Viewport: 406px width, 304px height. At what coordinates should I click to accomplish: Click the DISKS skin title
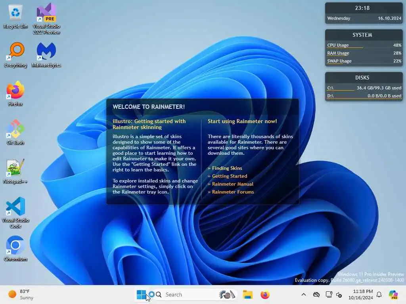pos(362,78)
